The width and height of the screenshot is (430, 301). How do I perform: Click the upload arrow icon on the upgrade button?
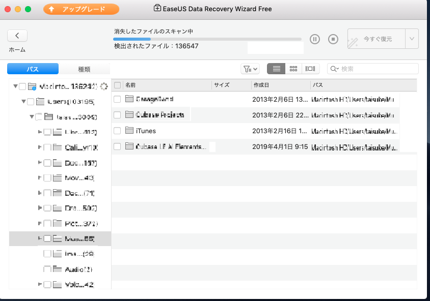51,9
